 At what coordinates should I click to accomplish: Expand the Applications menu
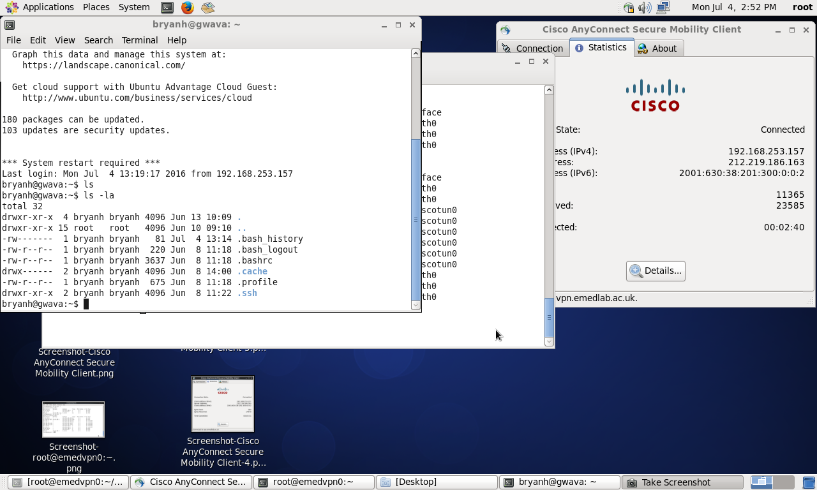(41, 7)
